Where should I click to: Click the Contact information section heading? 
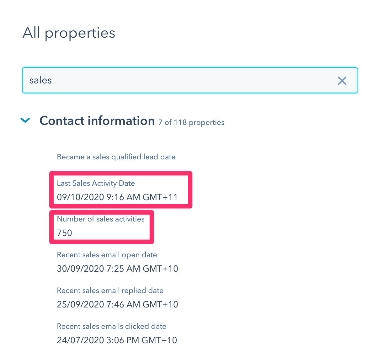[97, 121]
